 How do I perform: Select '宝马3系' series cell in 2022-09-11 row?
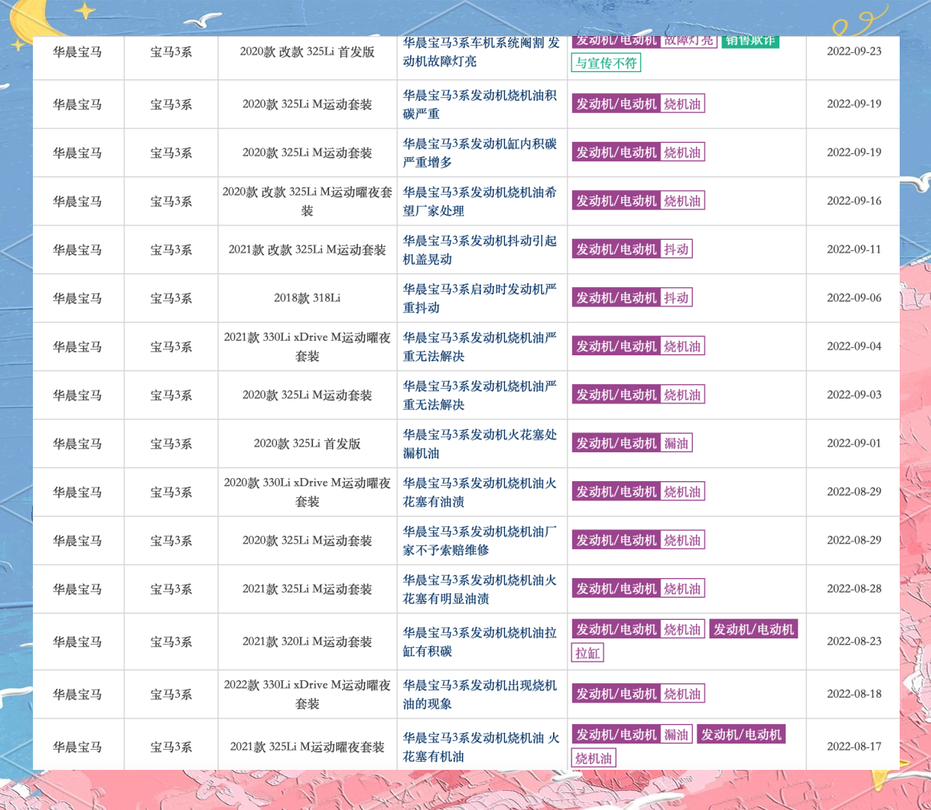pyautogui.click(x=171, y=250)
